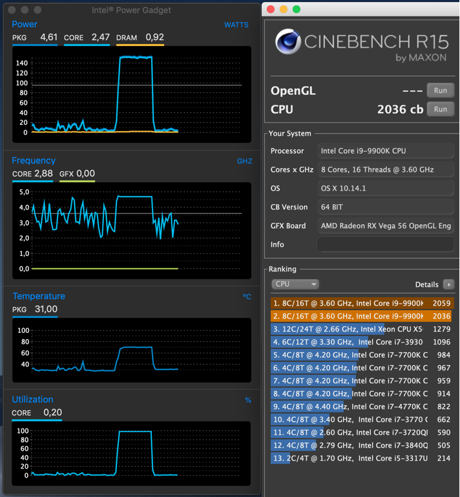Select ranking entry 6 scoring 967
Viewport: 460px width, 497px height.
tap(362, 368)
